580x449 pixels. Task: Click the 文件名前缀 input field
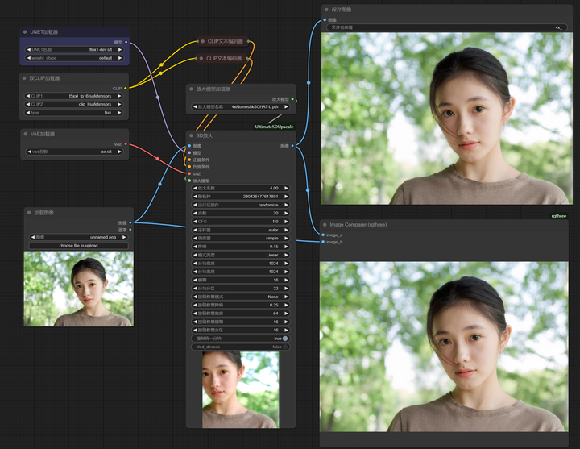pyautogui.click(x=447, y=27)
